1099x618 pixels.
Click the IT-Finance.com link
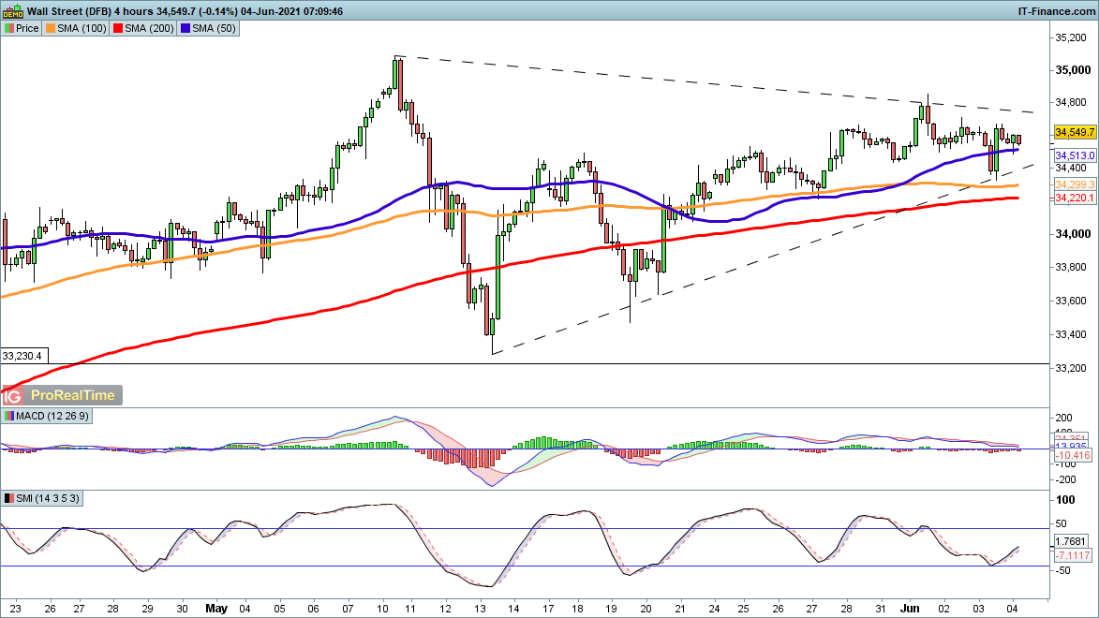point(1056,11)
